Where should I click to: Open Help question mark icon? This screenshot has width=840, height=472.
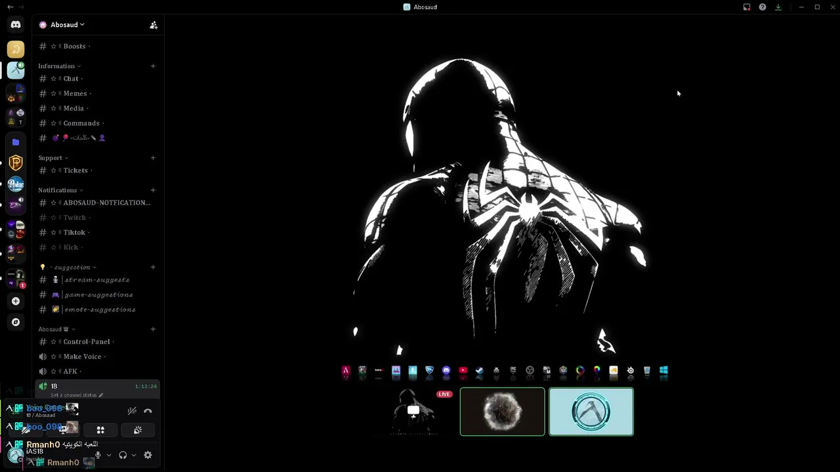763,7
